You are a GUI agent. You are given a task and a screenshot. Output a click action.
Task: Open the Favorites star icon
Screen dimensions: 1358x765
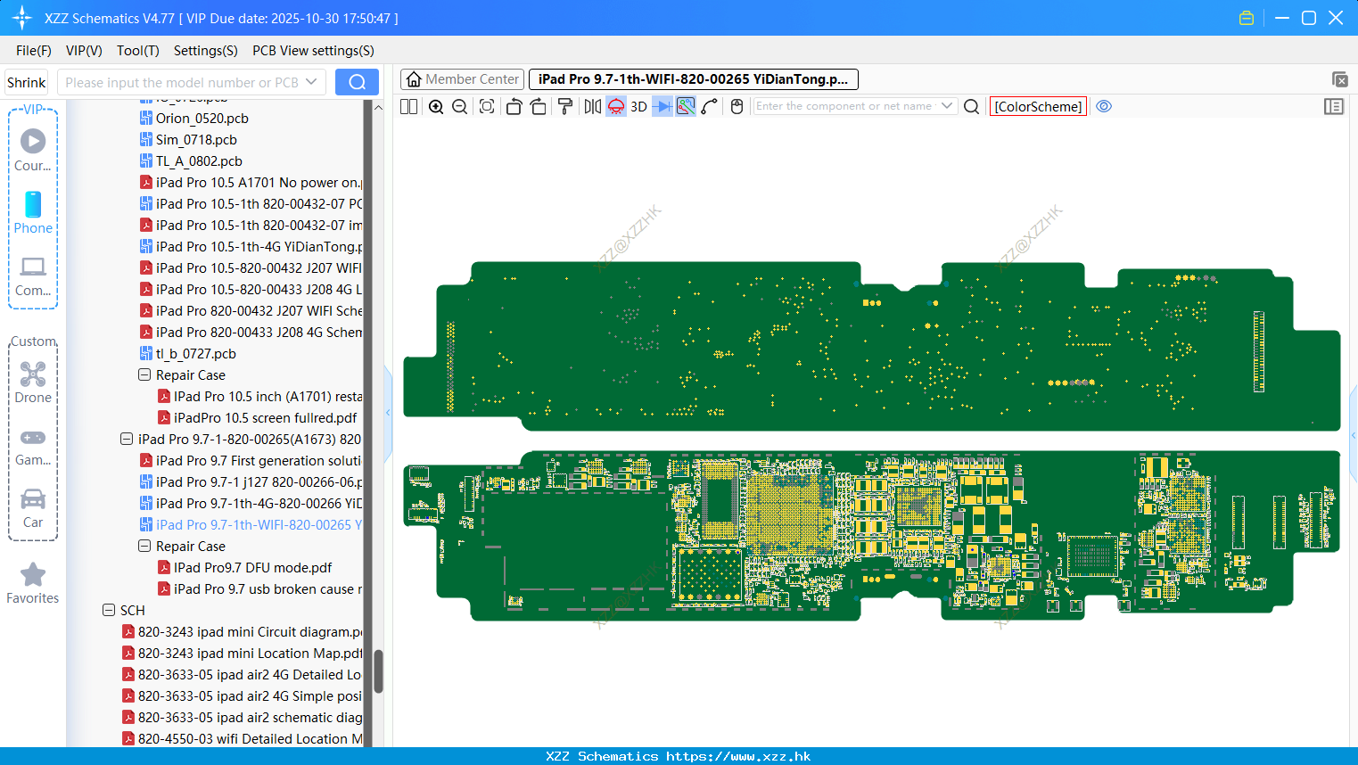33,584
